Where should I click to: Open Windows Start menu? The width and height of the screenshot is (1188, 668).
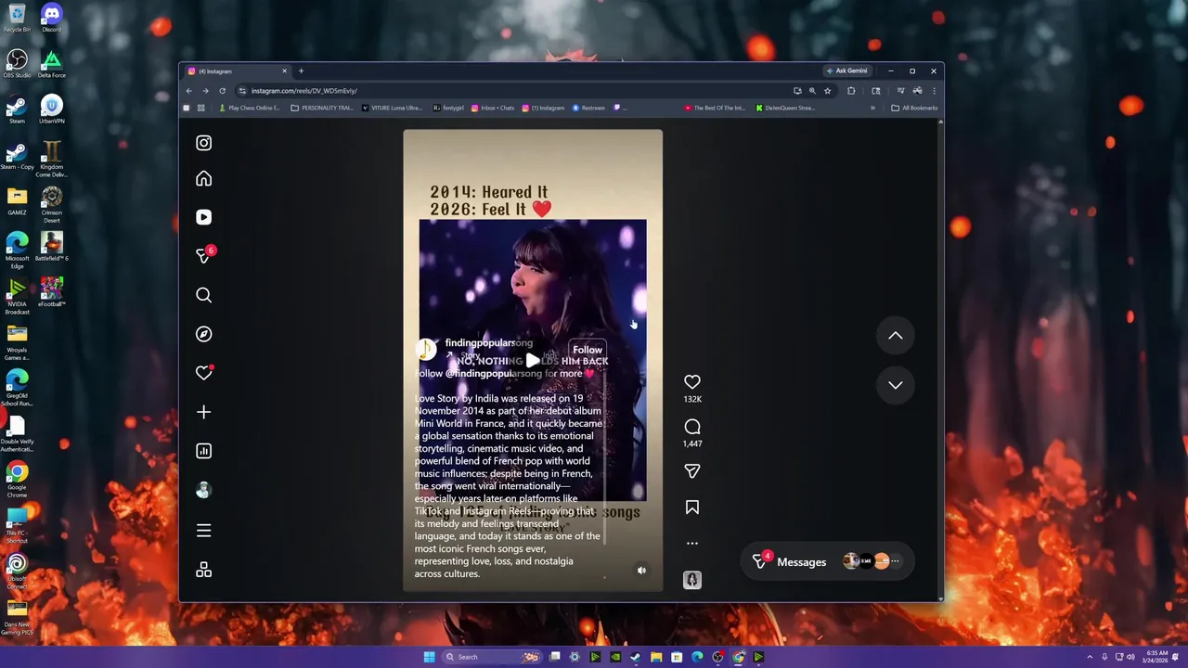(x=429, y=657)
